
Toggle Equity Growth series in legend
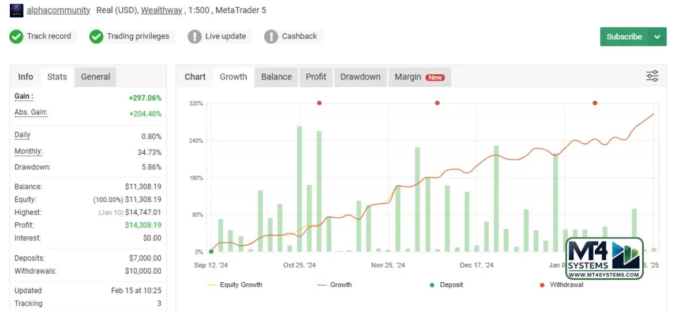[x=234, y=285]
